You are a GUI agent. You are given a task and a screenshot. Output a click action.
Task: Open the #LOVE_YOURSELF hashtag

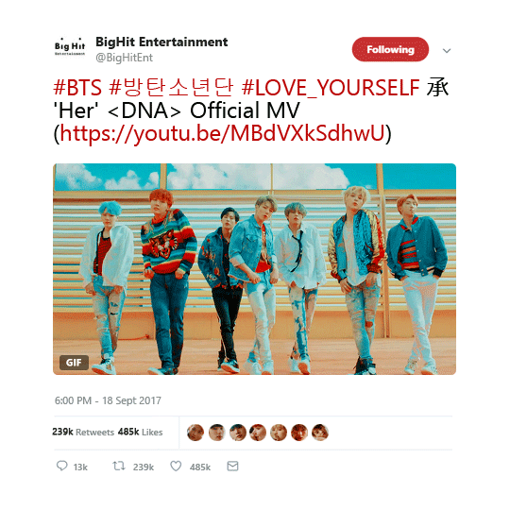pyautogui.click(x=331, y=88)
